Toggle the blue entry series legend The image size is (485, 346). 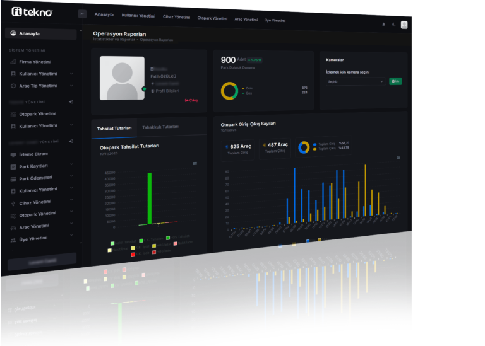308,241
